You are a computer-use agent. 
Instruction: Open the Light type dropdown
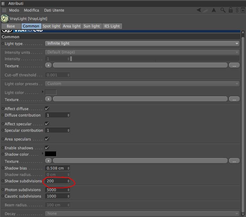[142, 44]
